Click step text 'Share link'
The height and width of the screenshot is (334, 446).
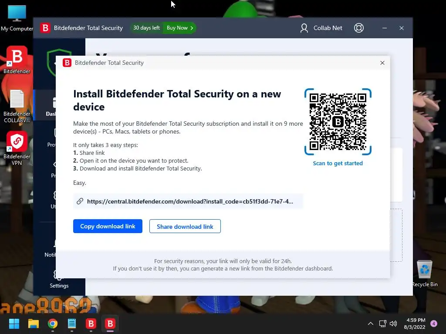click(x=92, y=153)
